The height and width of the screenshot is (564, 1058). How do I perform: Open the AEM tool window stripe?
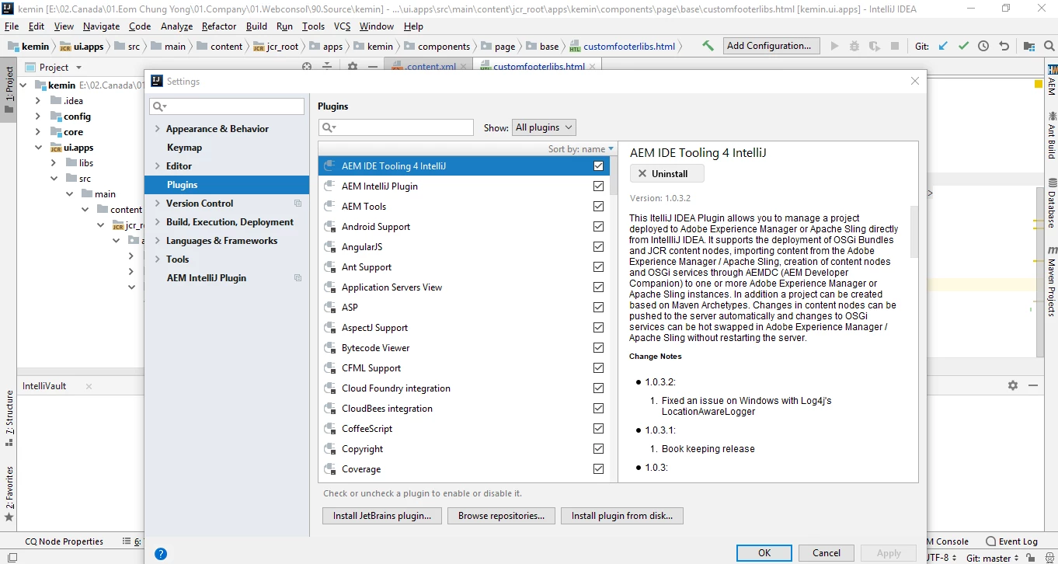(x=1051, y=80)
